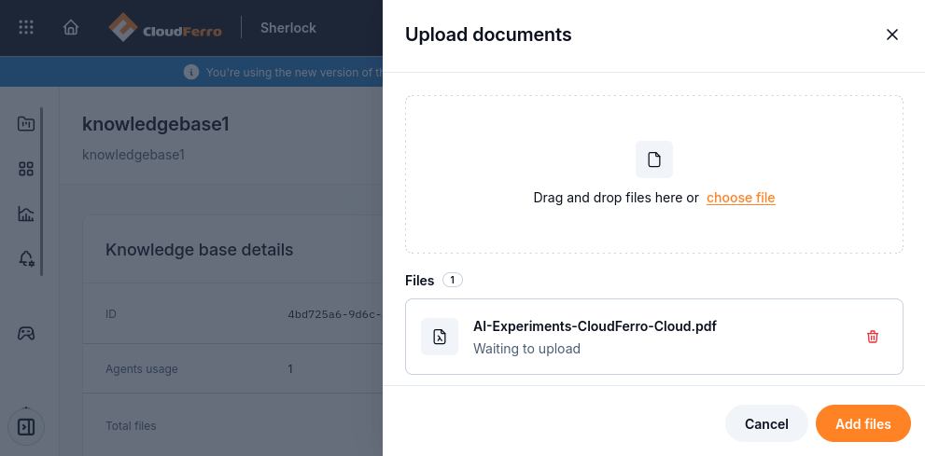The height and width of the screenshot is (456, 925).
Task: Open the Sherlock product label
Action: pos(287,28)
